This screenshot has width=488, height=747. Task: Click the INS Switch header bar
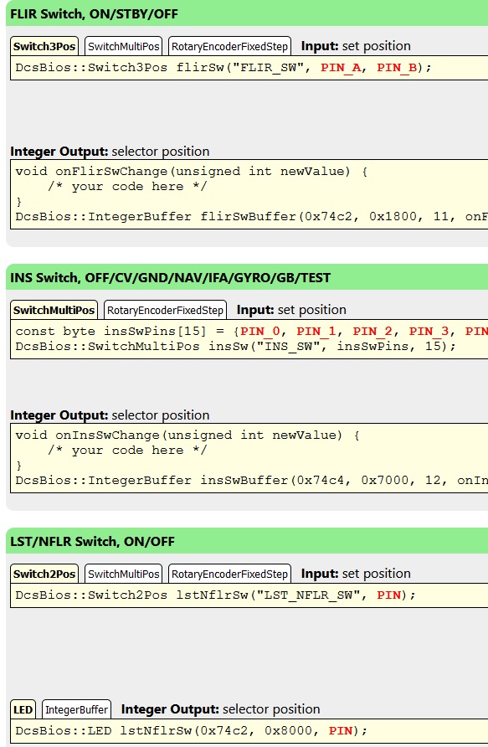247,277
